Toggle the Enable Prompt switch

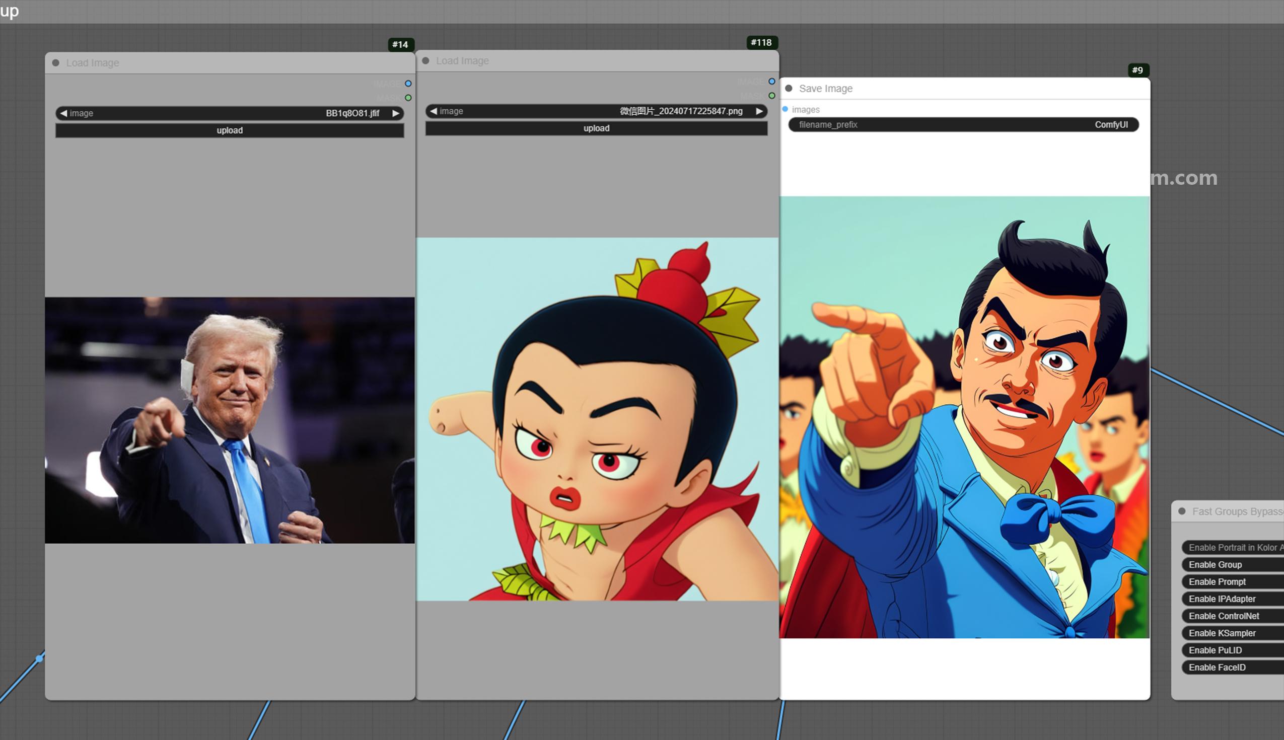tap(1233, 582)
